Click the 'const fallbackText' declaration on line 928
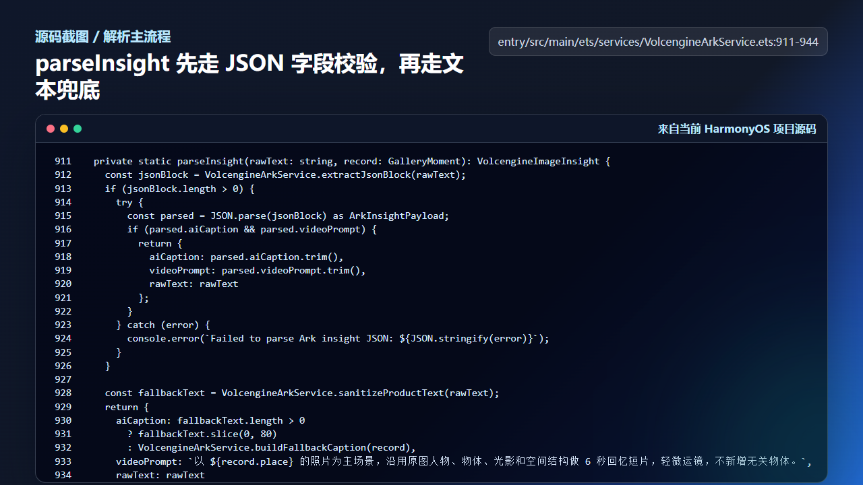Screen dimensions: 863x485 [302, 393]
